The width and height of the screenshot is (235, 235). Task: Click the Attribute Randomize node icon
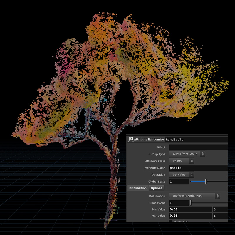click(130, 139)
